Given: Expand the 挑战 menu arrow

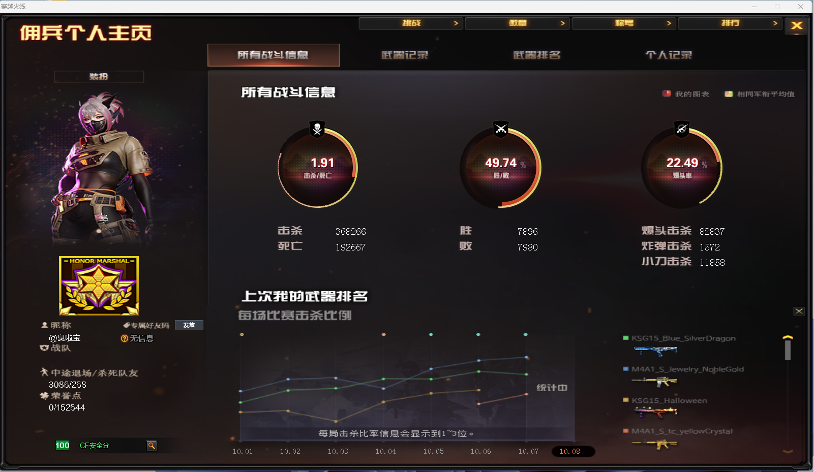Looking at the screenshot, I should click(456, 23).
